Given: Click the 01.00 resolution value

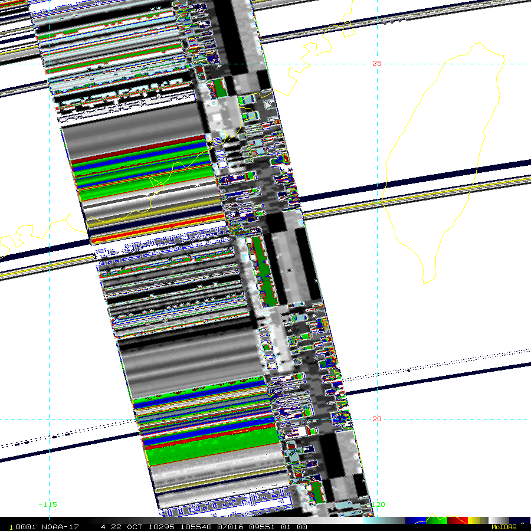Looking at the screenshot, I should (x=294, y=527).
